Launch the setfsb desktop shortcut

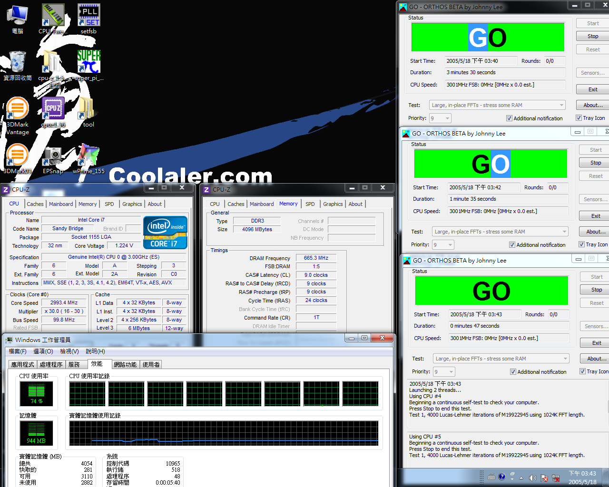(88, 19)
